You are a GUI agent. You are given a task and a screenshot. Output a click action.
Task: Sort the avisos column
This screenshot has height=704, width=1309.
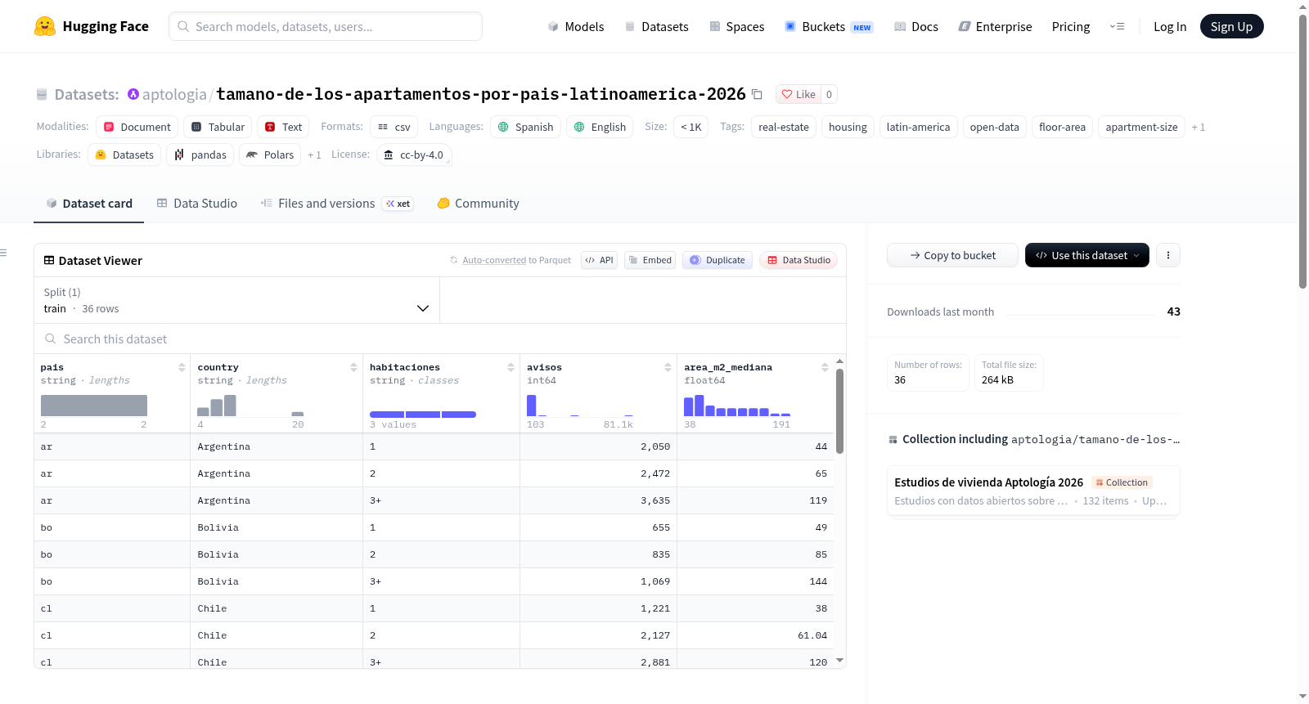[x=668, y=367]
